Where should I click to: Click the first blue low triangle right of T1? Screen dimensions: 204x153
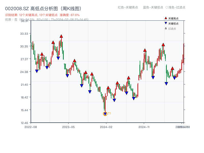(114, 100)
